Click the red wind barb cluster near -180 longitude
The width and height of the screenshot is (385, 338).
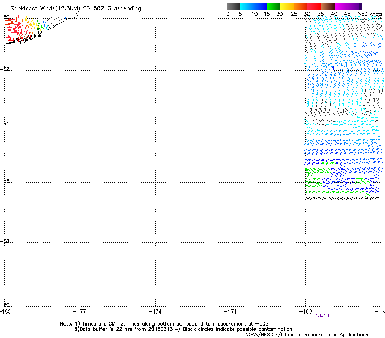(12, 28)
